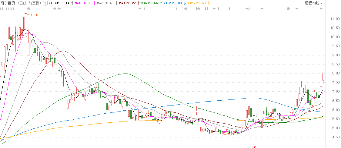Click the up arrow after MA5 value
The height and width of the screenshot is (148, 341).
tap(72, 3)
